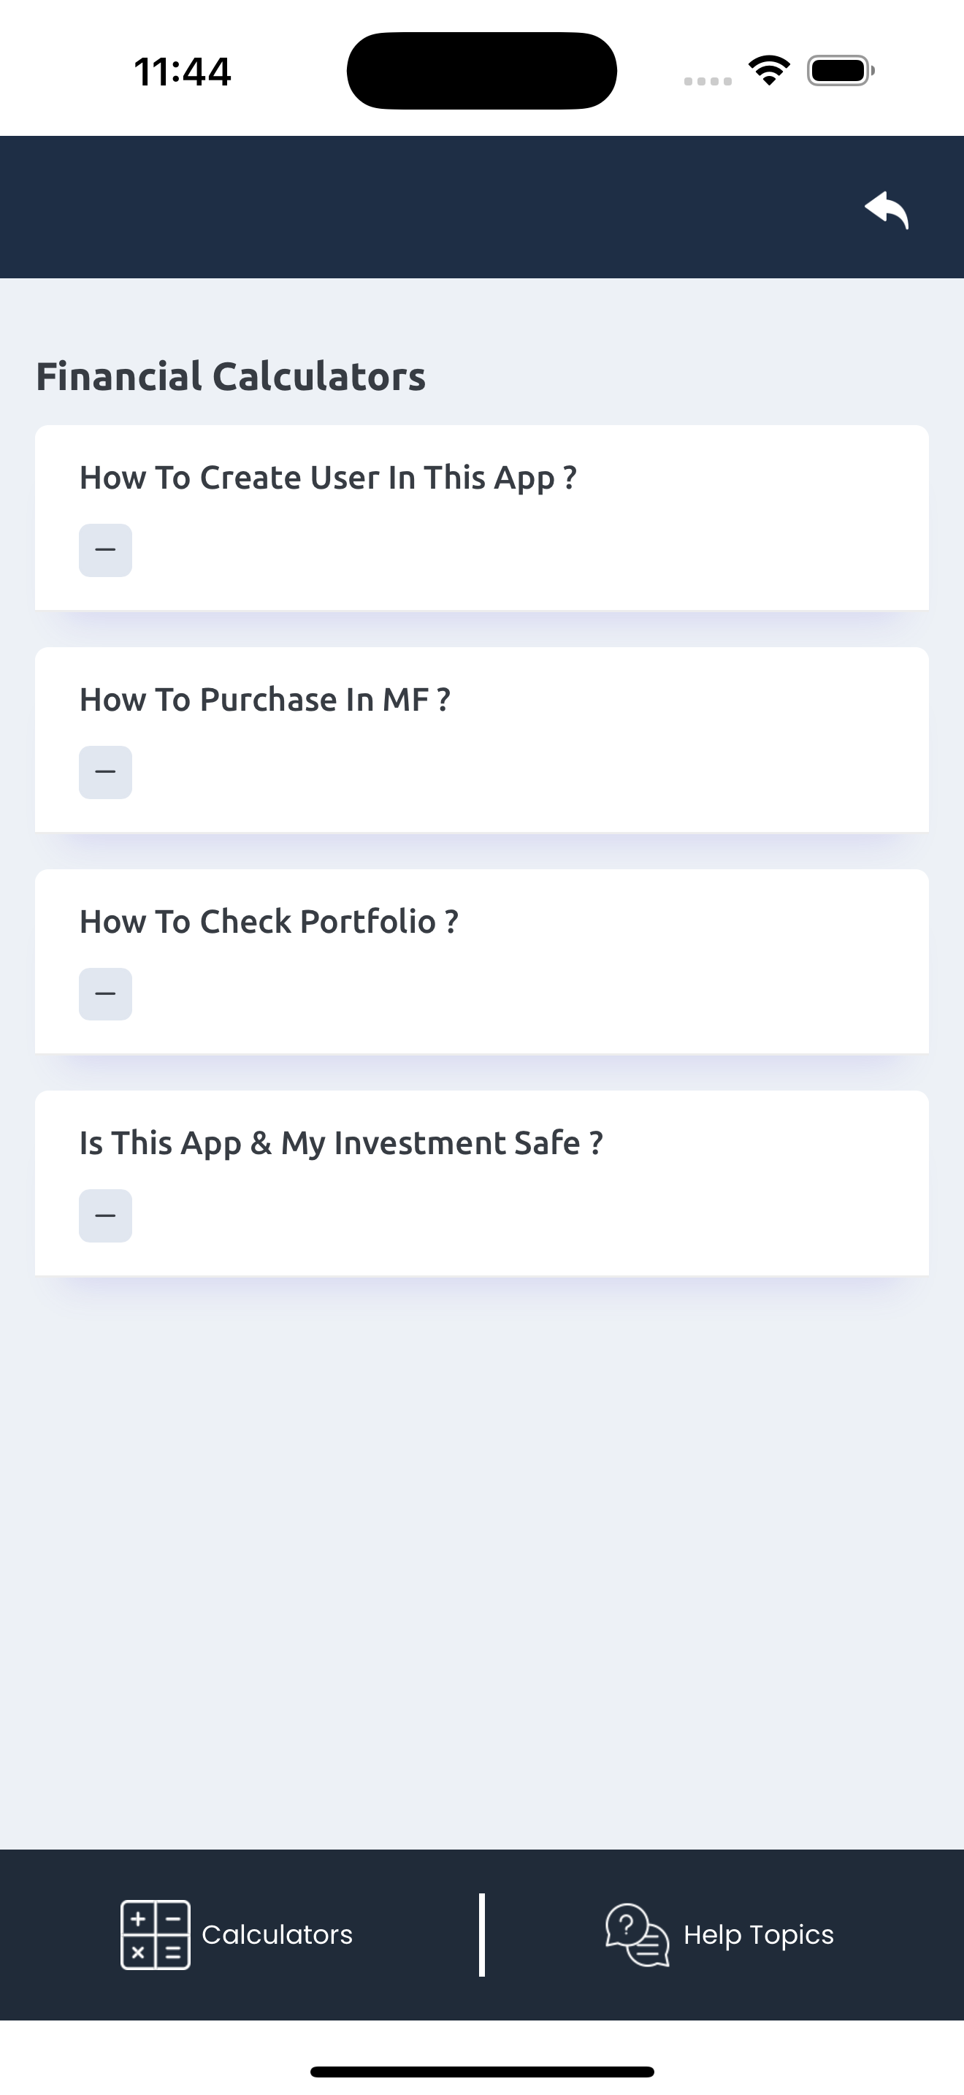Open the Calculators grid icon
Screen dimensions: 964x2095
point(156,1935)
